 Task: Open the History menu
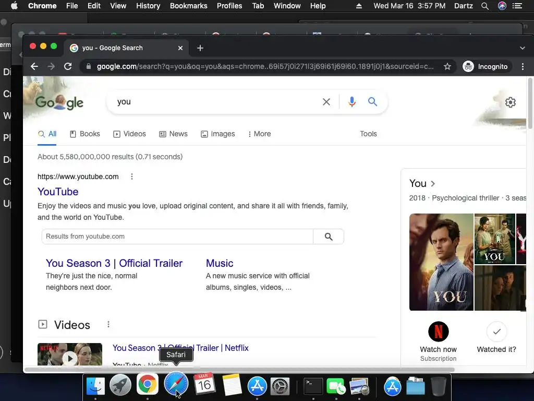(148, 6)
